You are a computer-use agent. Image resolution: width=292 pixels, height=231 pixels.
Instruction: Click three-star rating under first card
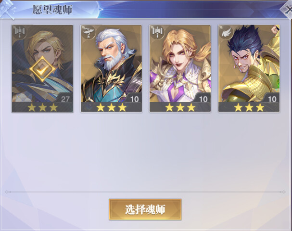tap(42, 107)
